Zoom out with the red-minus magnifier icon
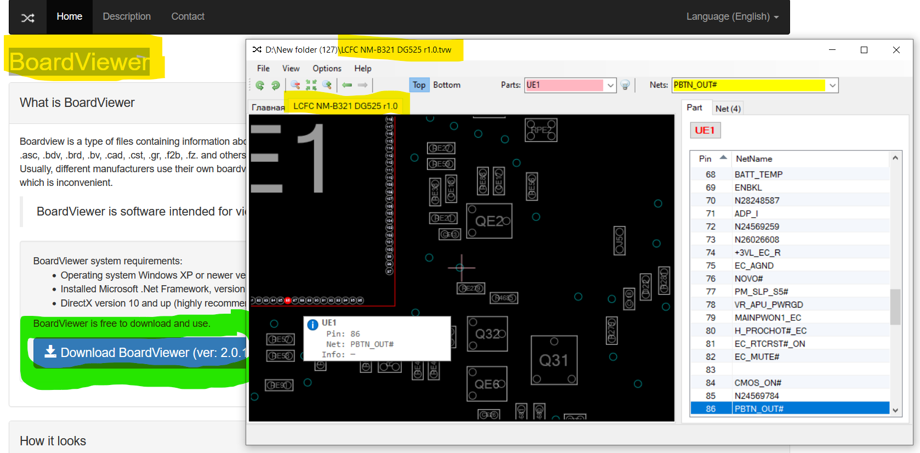The image size is (920, 453). click(296, 85)
